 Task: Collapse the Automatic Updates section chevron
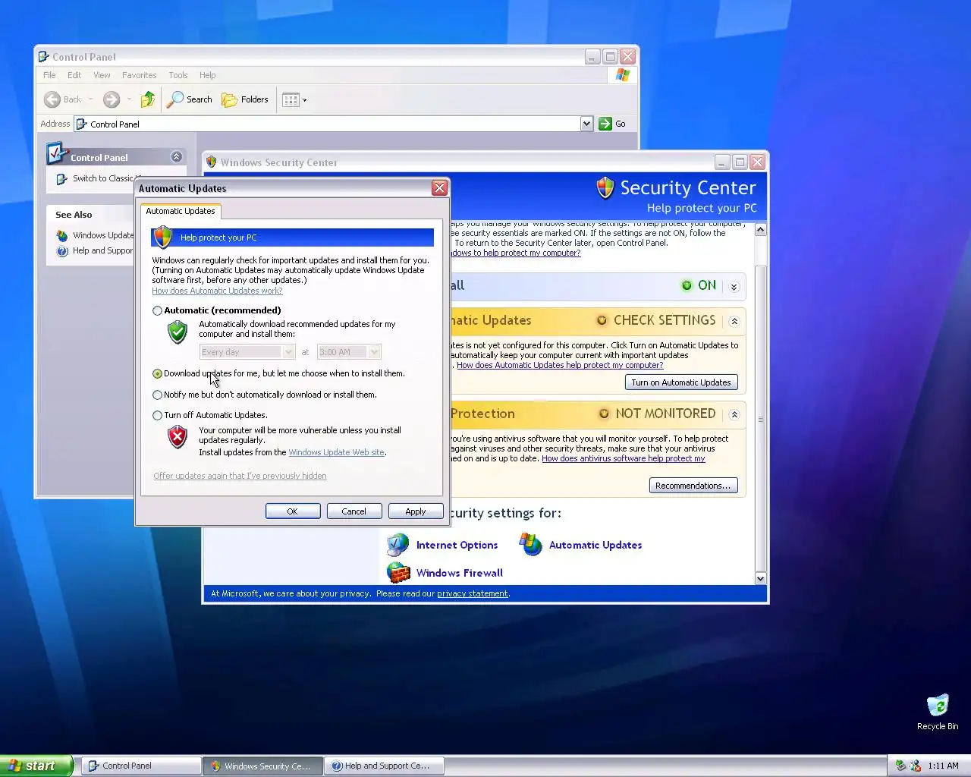tap(734, 321)
